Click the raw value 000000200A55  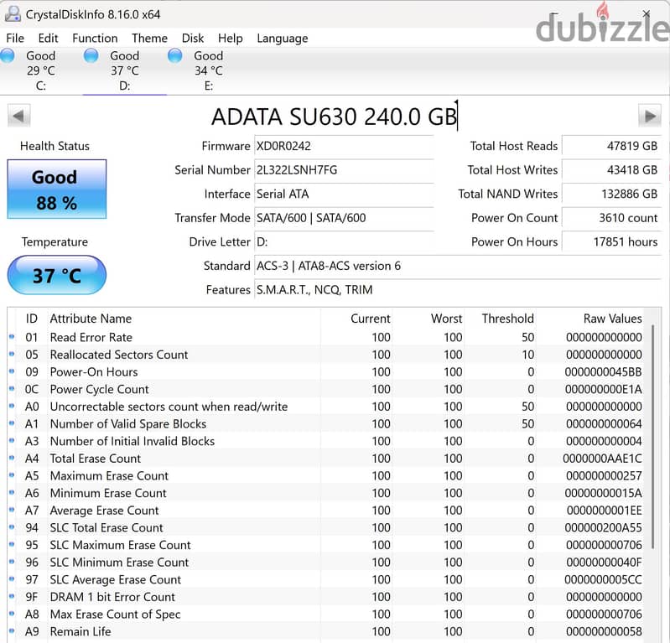604,527
